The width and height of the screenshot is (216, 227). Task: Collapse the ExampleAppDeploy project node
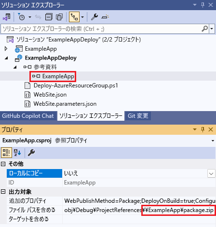(6, 58)
